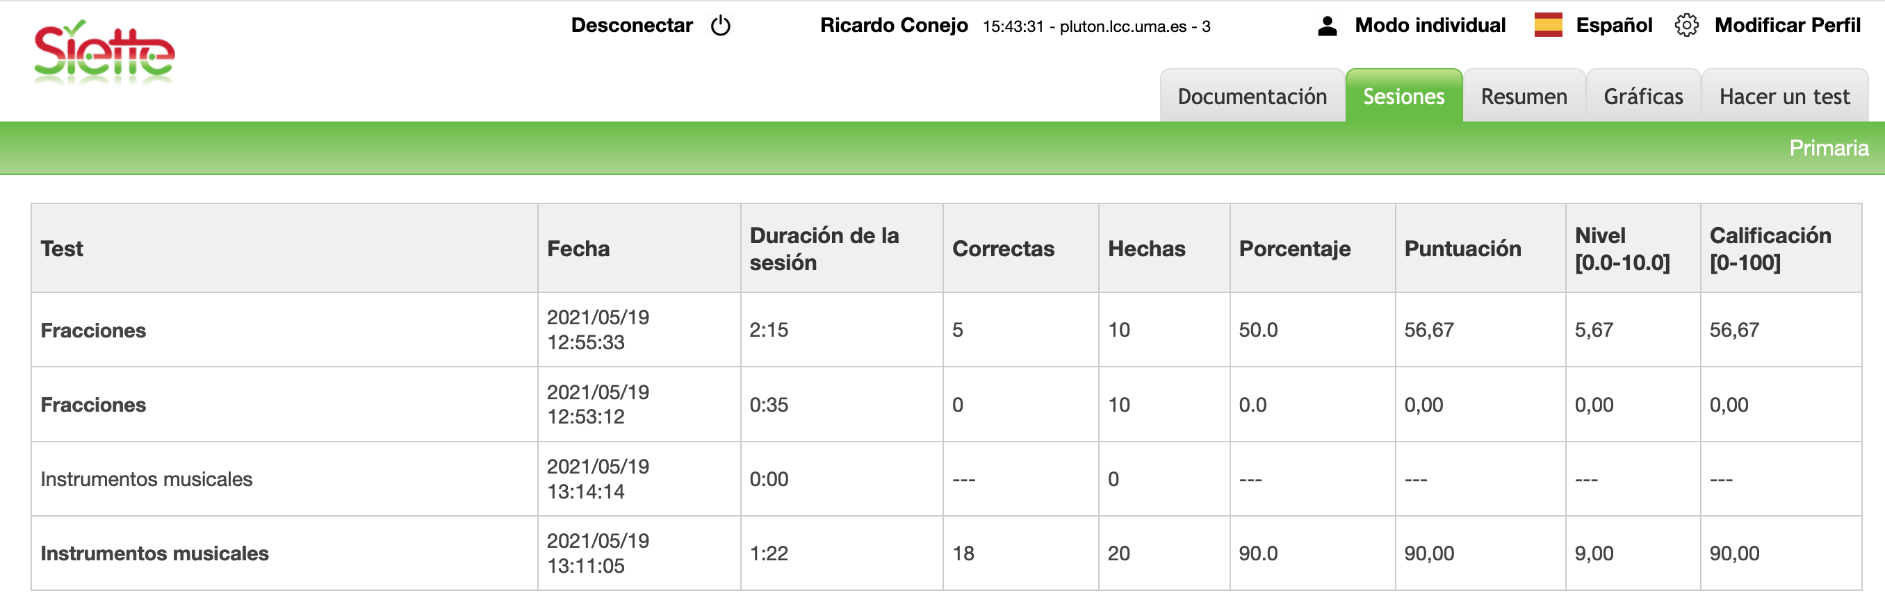Click the user silhouette icon

point(1327,26)
